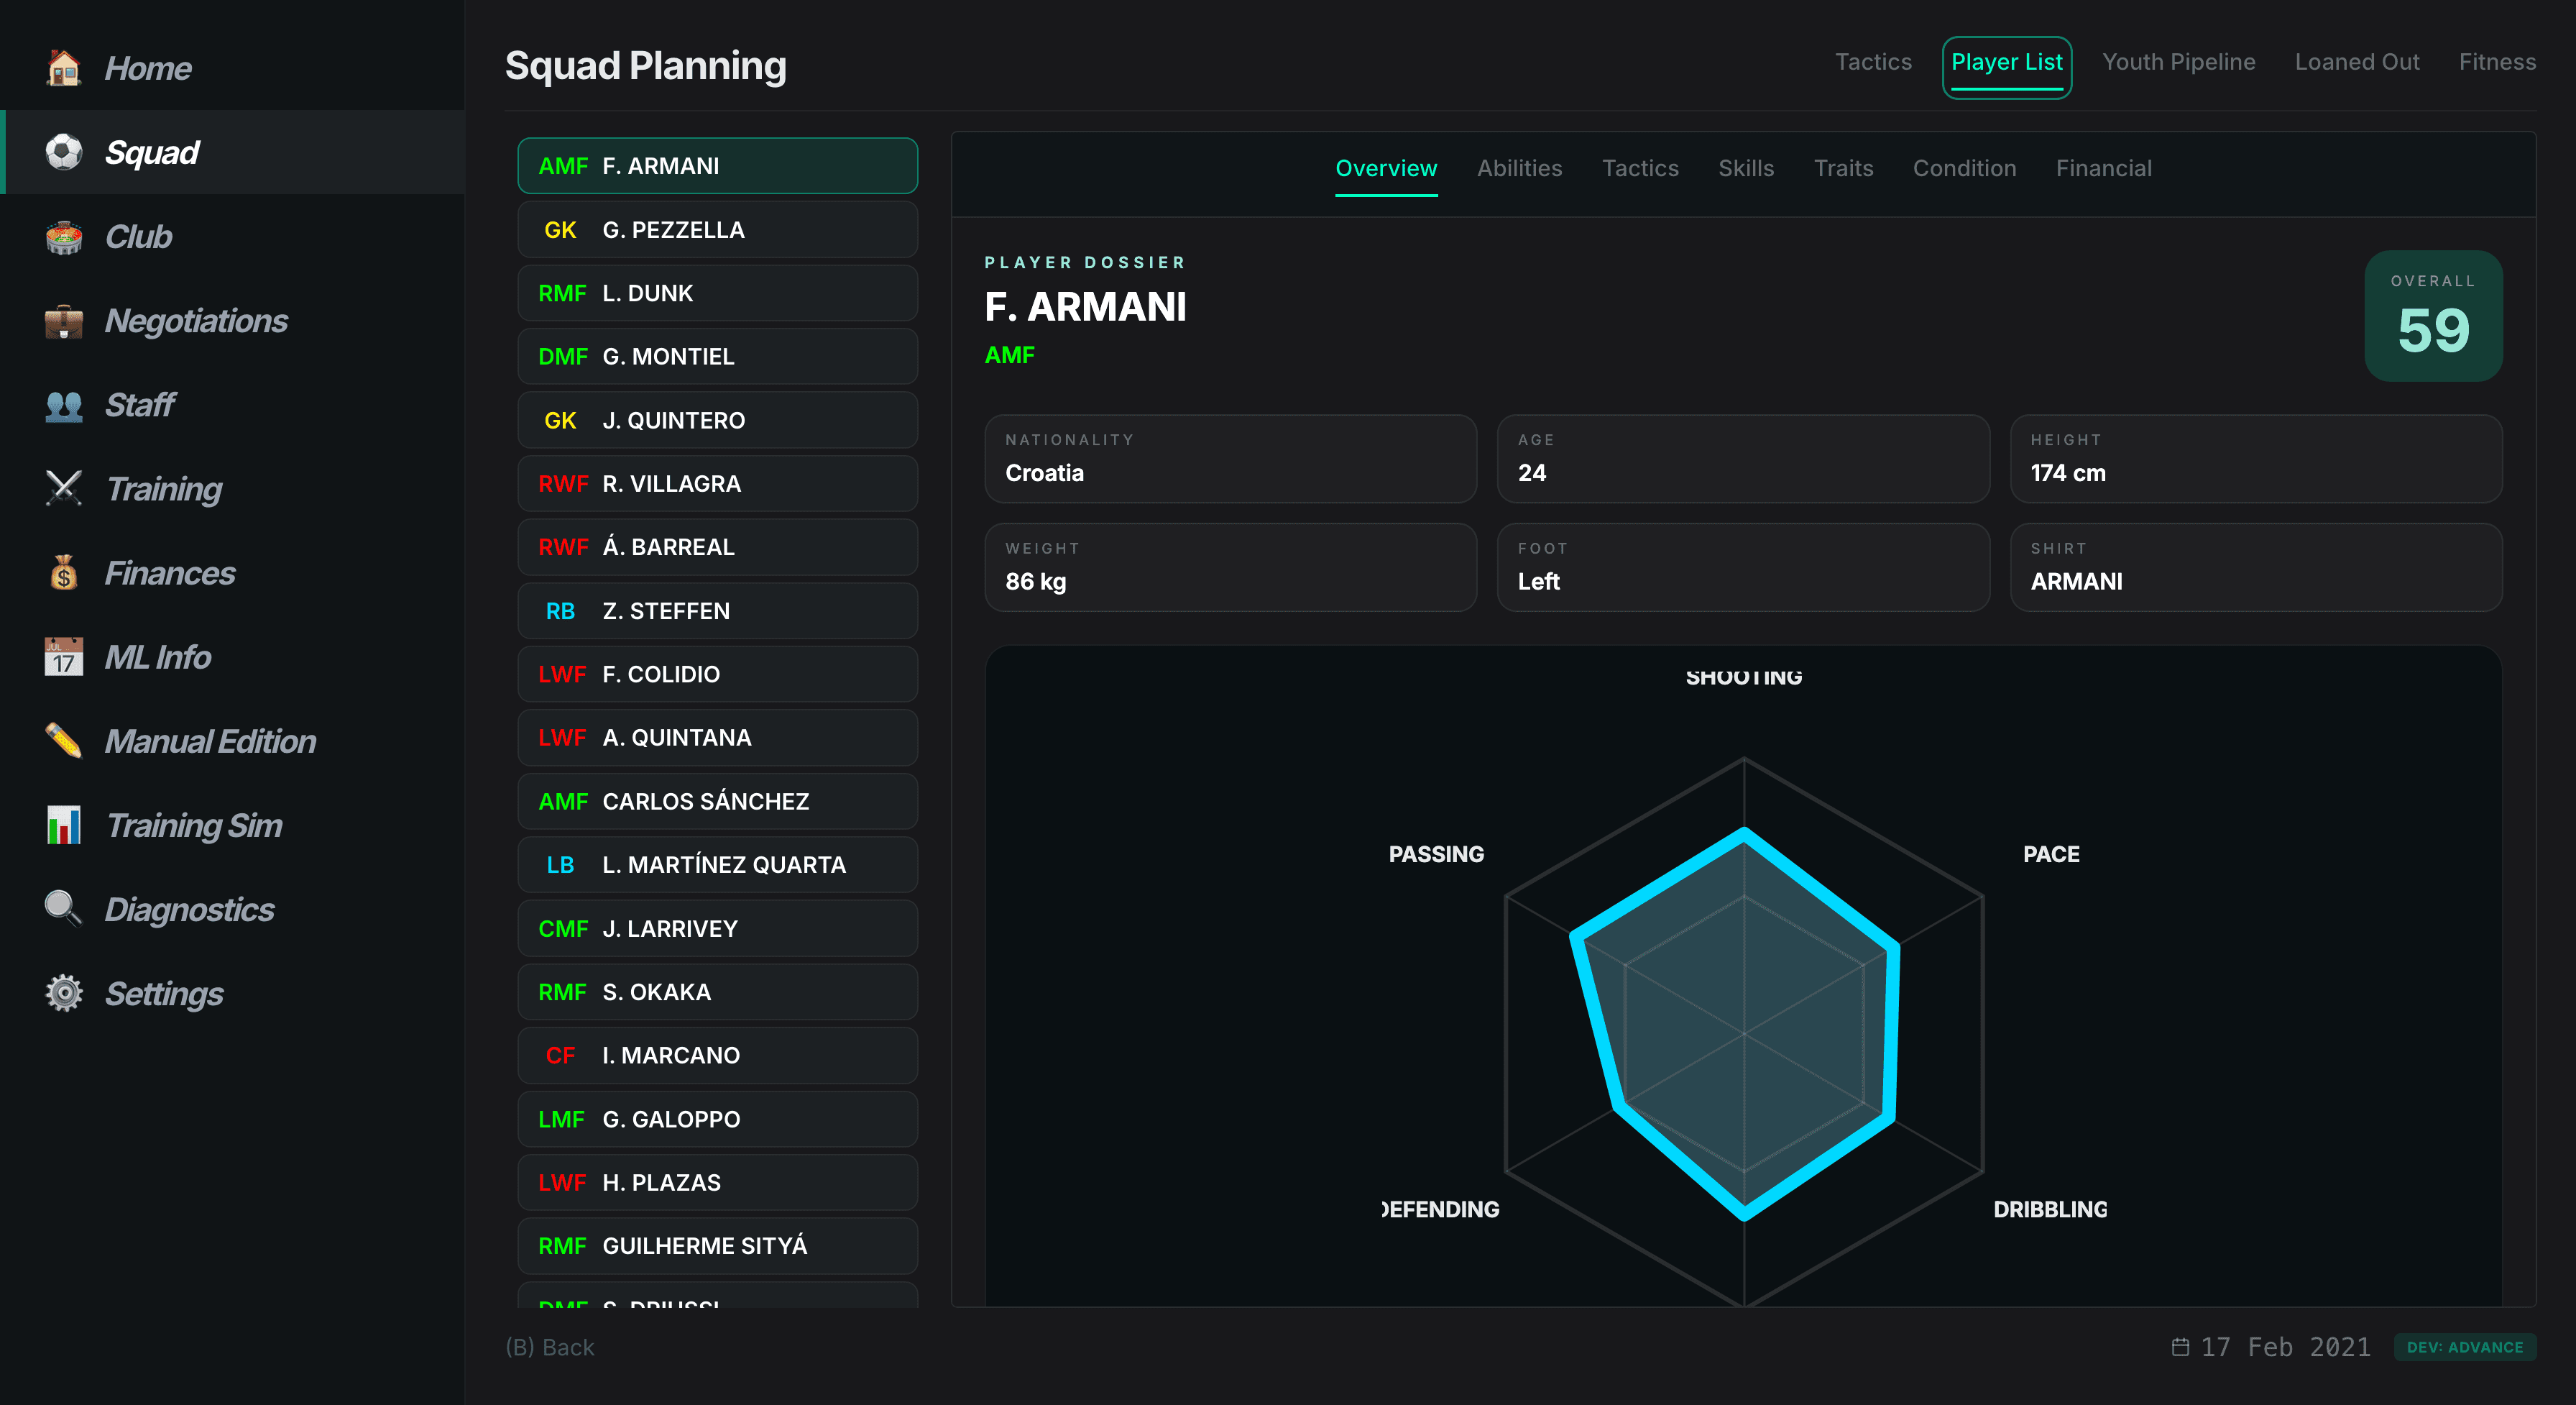
Task: Click the Weight 86 kg card
Action: tap(1230, 567)
